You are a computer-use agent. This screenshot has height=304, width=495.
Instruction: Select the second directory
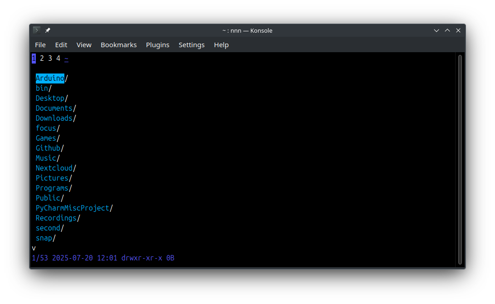point(50,228)
